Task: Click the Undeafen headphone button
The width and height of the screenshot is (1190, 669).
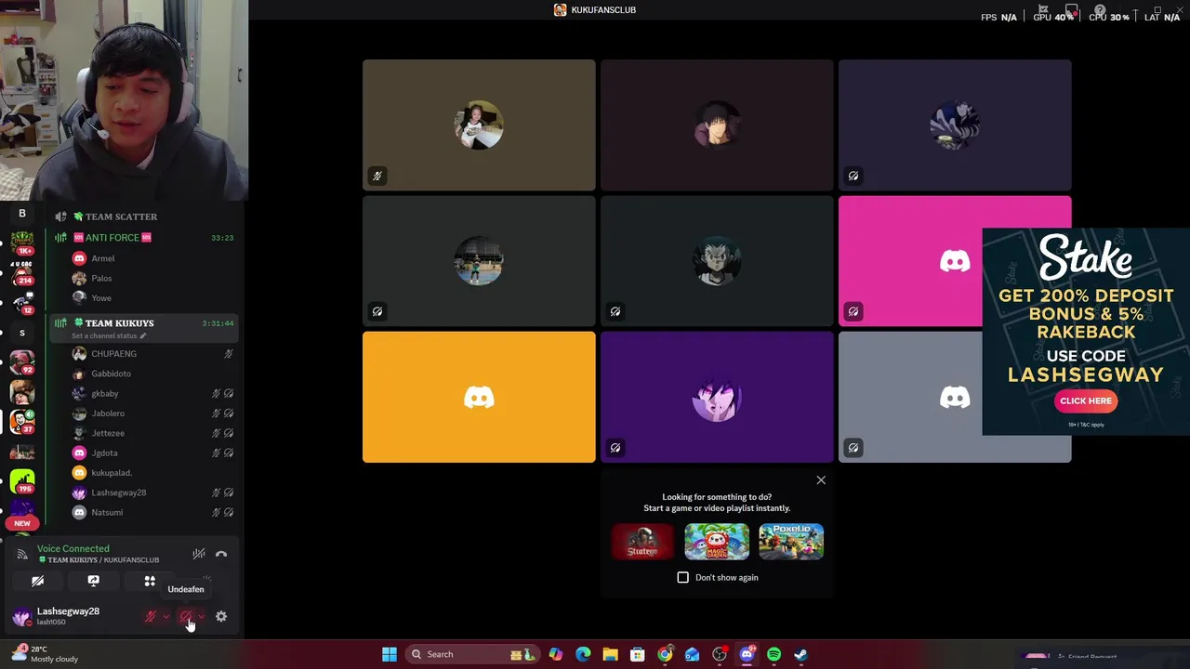Action: coord(186,616)
